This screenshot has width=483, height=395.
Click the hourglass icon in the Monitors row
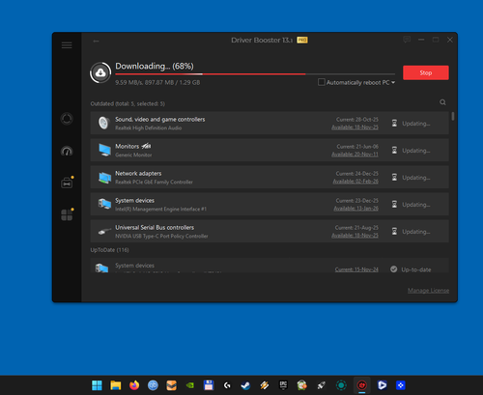click(394, 150)
